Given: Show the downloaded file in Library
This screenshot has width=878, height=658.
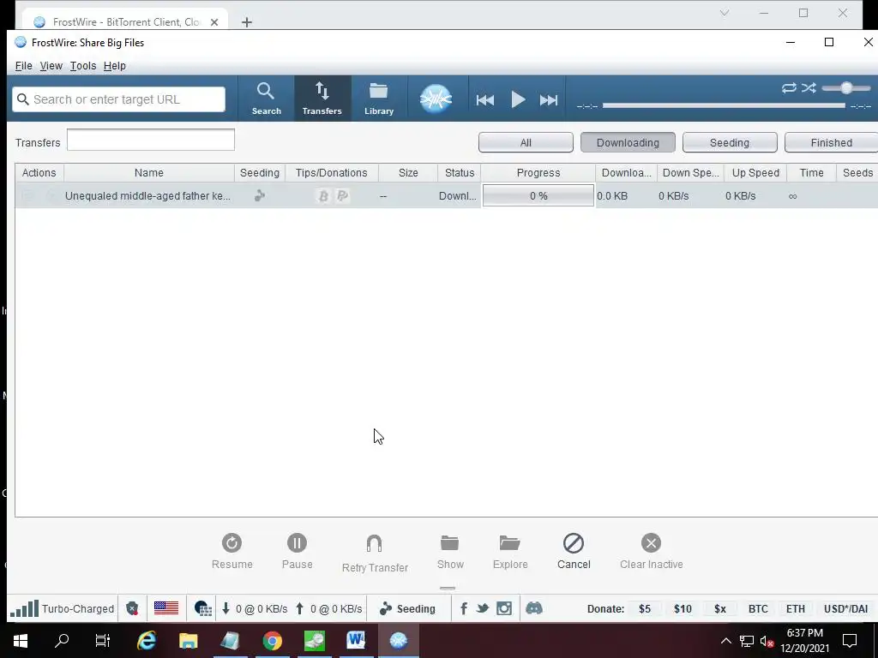Looking at the screenshot, I should pyautogui.click(x=450, y=551).
